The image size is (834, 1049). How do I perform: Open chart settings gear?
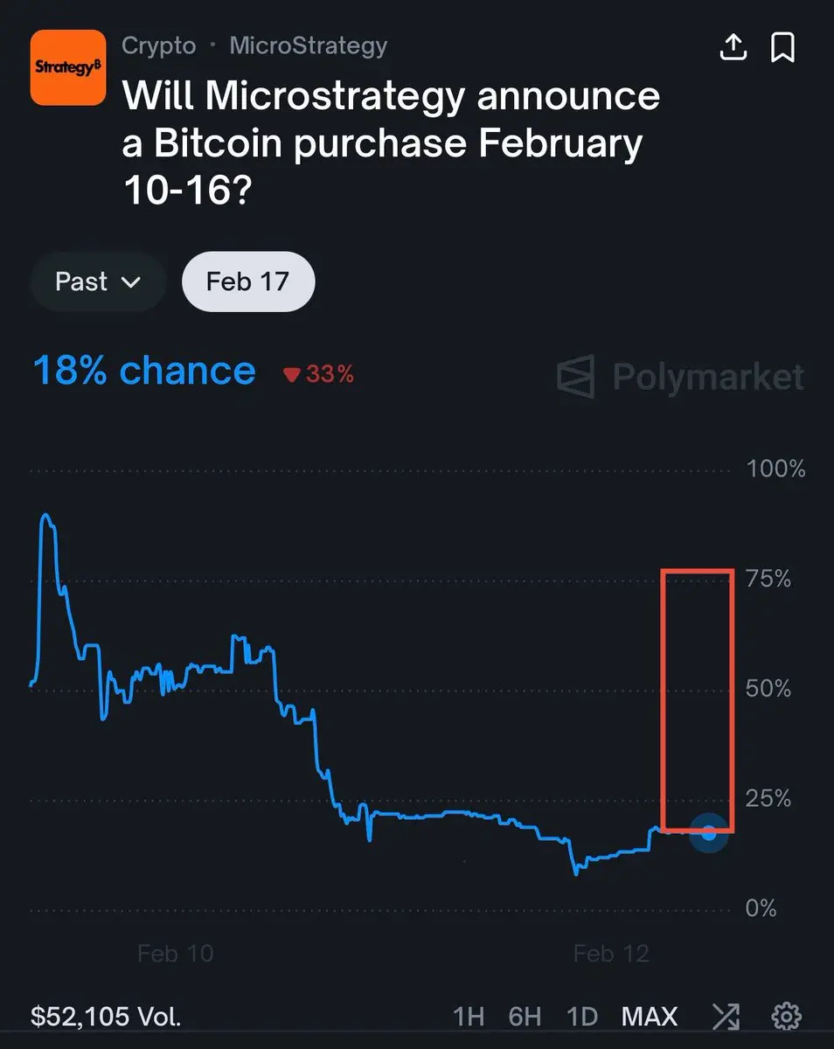click(x=787, y=1017)
